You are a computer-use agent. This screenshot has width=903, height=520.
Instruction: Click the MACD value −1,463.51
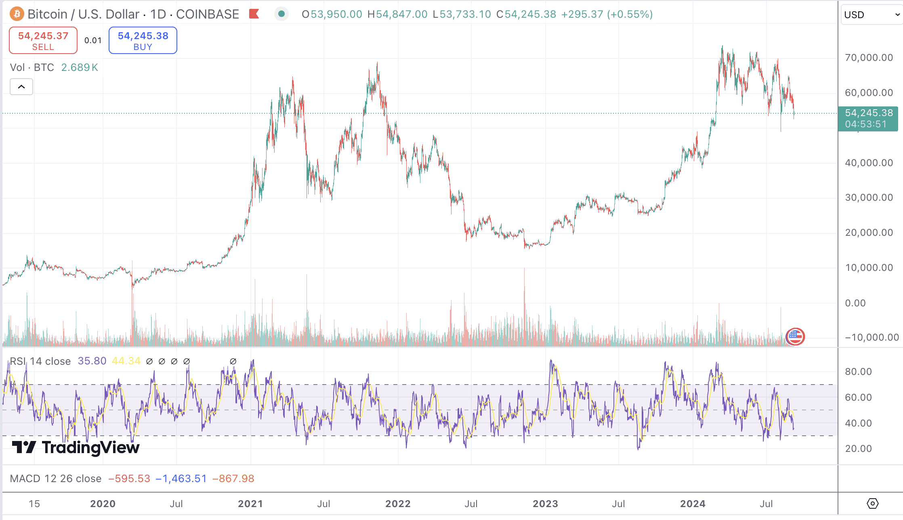pos(181,478)
